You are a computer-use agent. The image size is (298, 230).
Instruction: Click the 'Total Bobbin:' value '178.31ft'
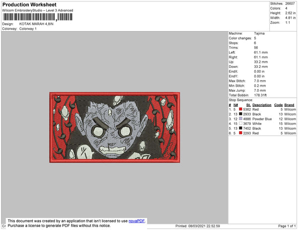260,95
